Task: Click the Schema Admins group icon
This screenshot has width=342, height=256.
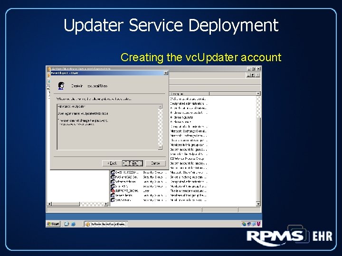Action: [113, 182]
